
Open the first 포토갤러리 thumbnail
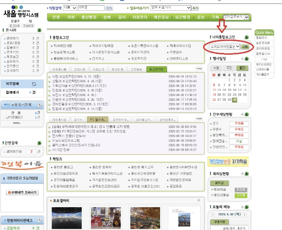click(x=67, y=218)
